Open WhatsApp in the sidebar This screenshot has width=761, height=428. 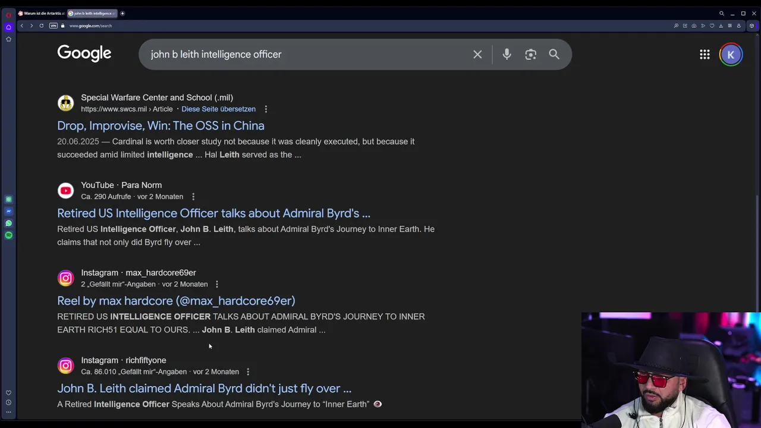pos(8,224)
